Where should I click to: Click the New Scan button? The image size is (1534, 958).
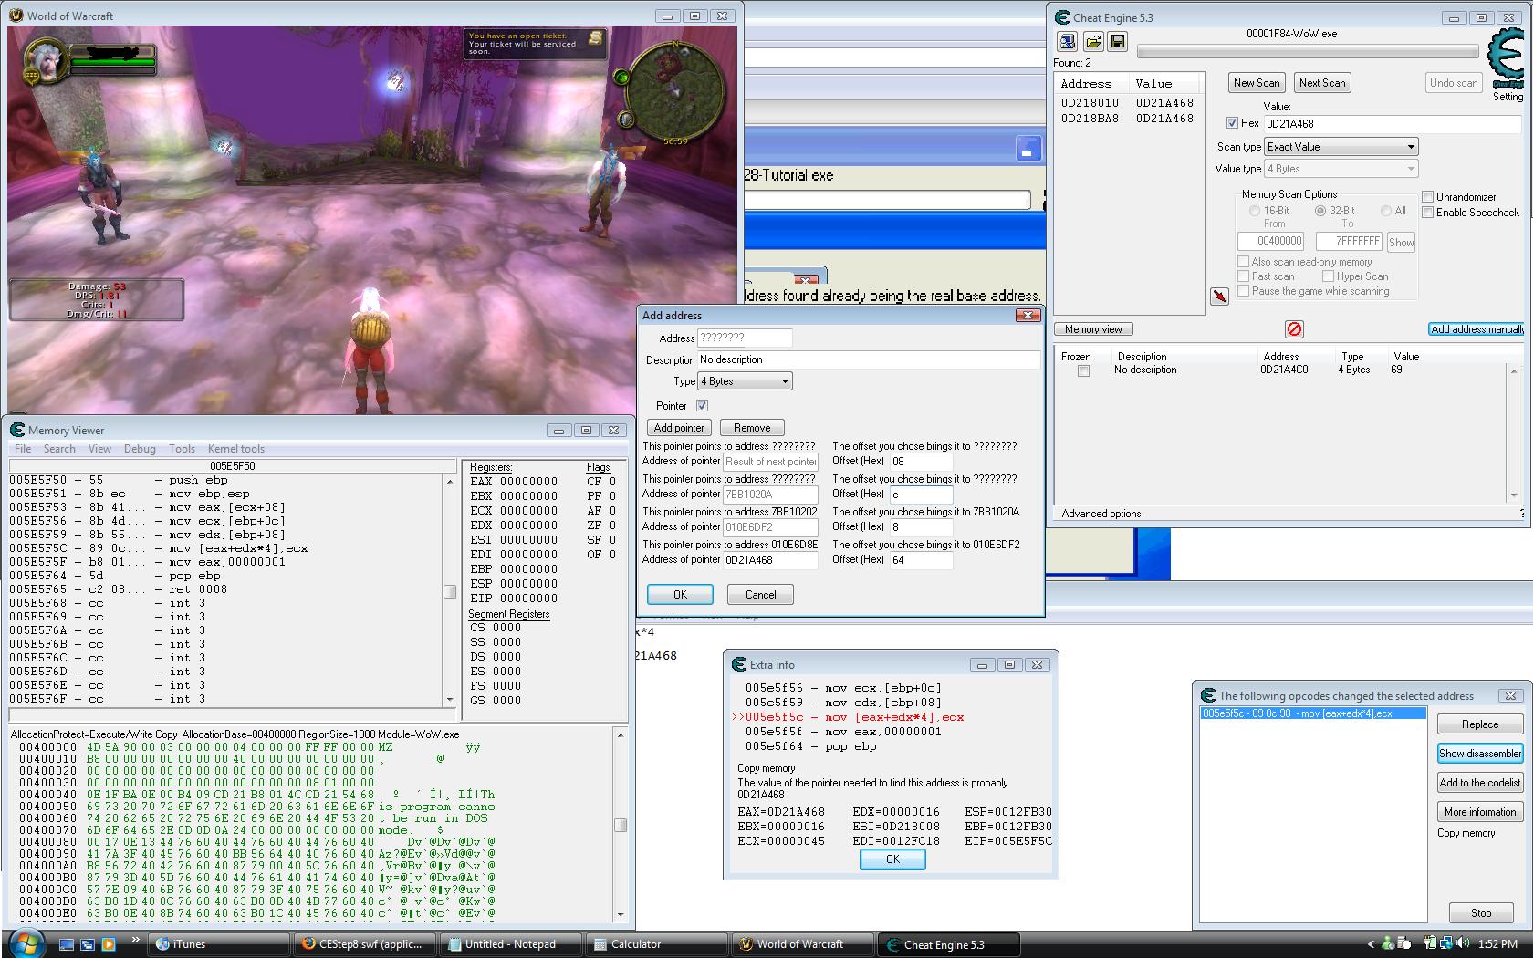click(x=1257, y=83)
